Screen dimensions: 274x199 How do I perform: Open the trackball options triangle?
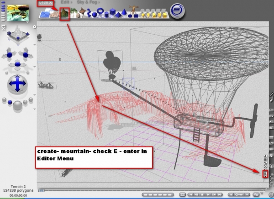click(x=34, y=95)
